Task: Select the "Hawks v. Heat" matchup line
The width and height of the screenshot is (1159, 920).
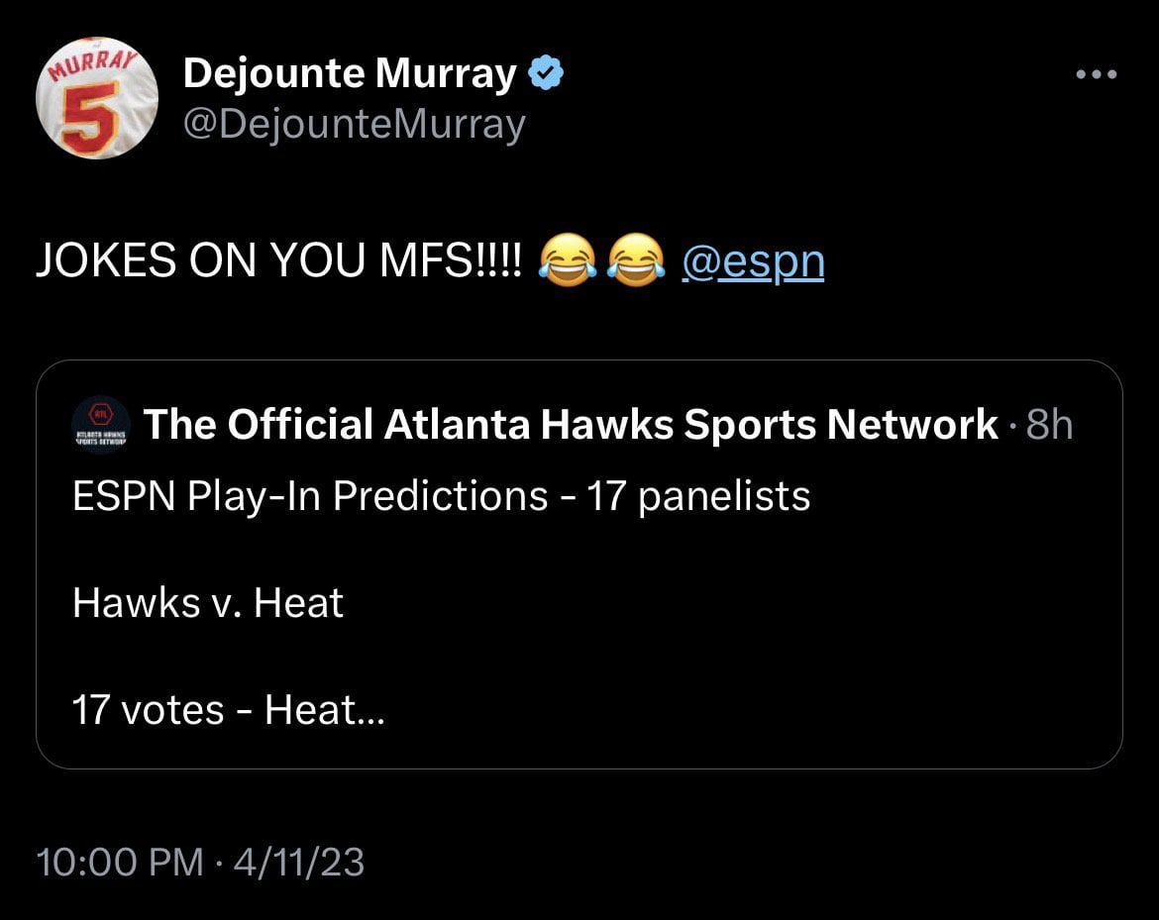Action: coord(208,602)
